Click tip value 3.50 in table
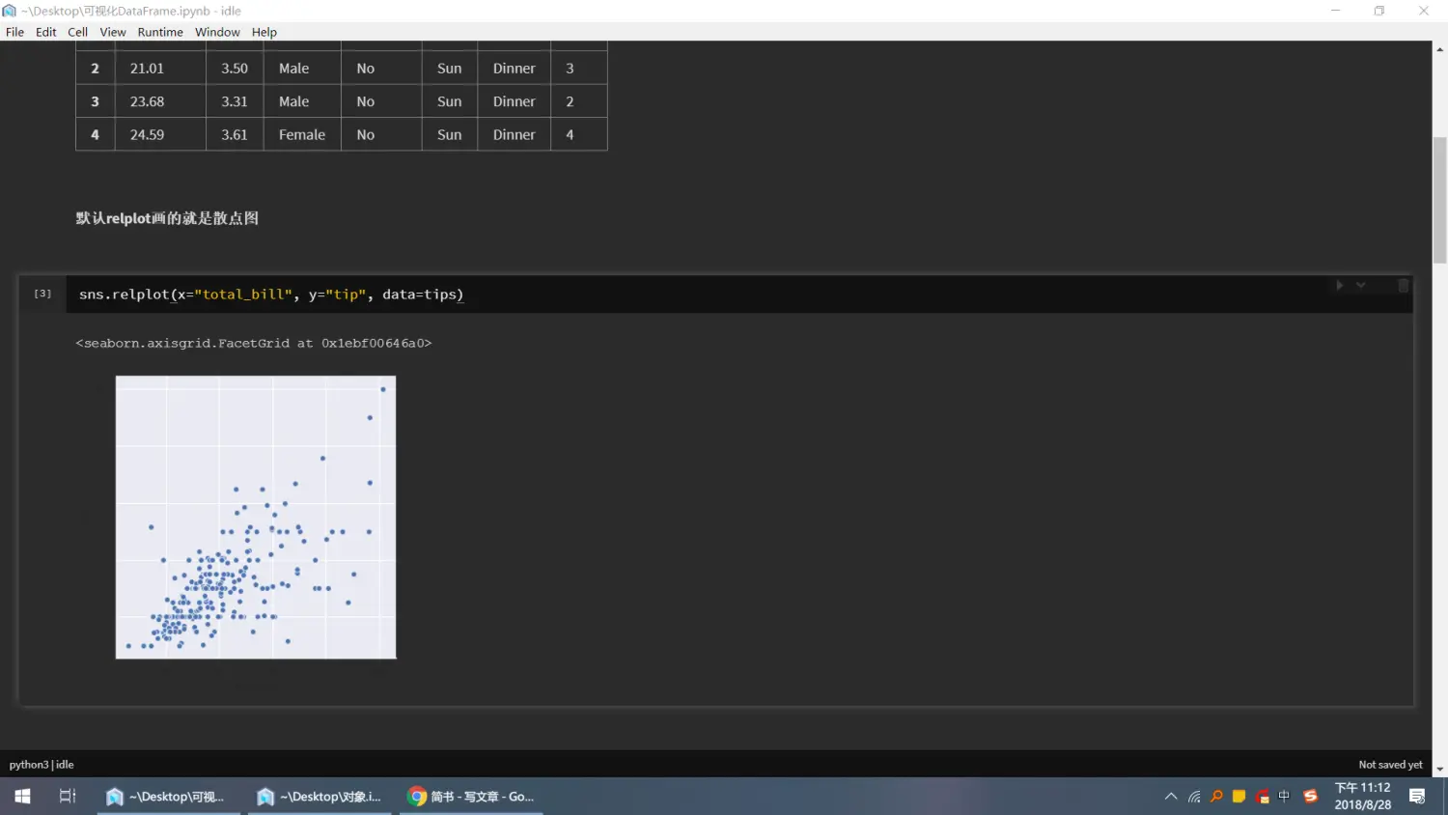 click(x=235, y=69)
